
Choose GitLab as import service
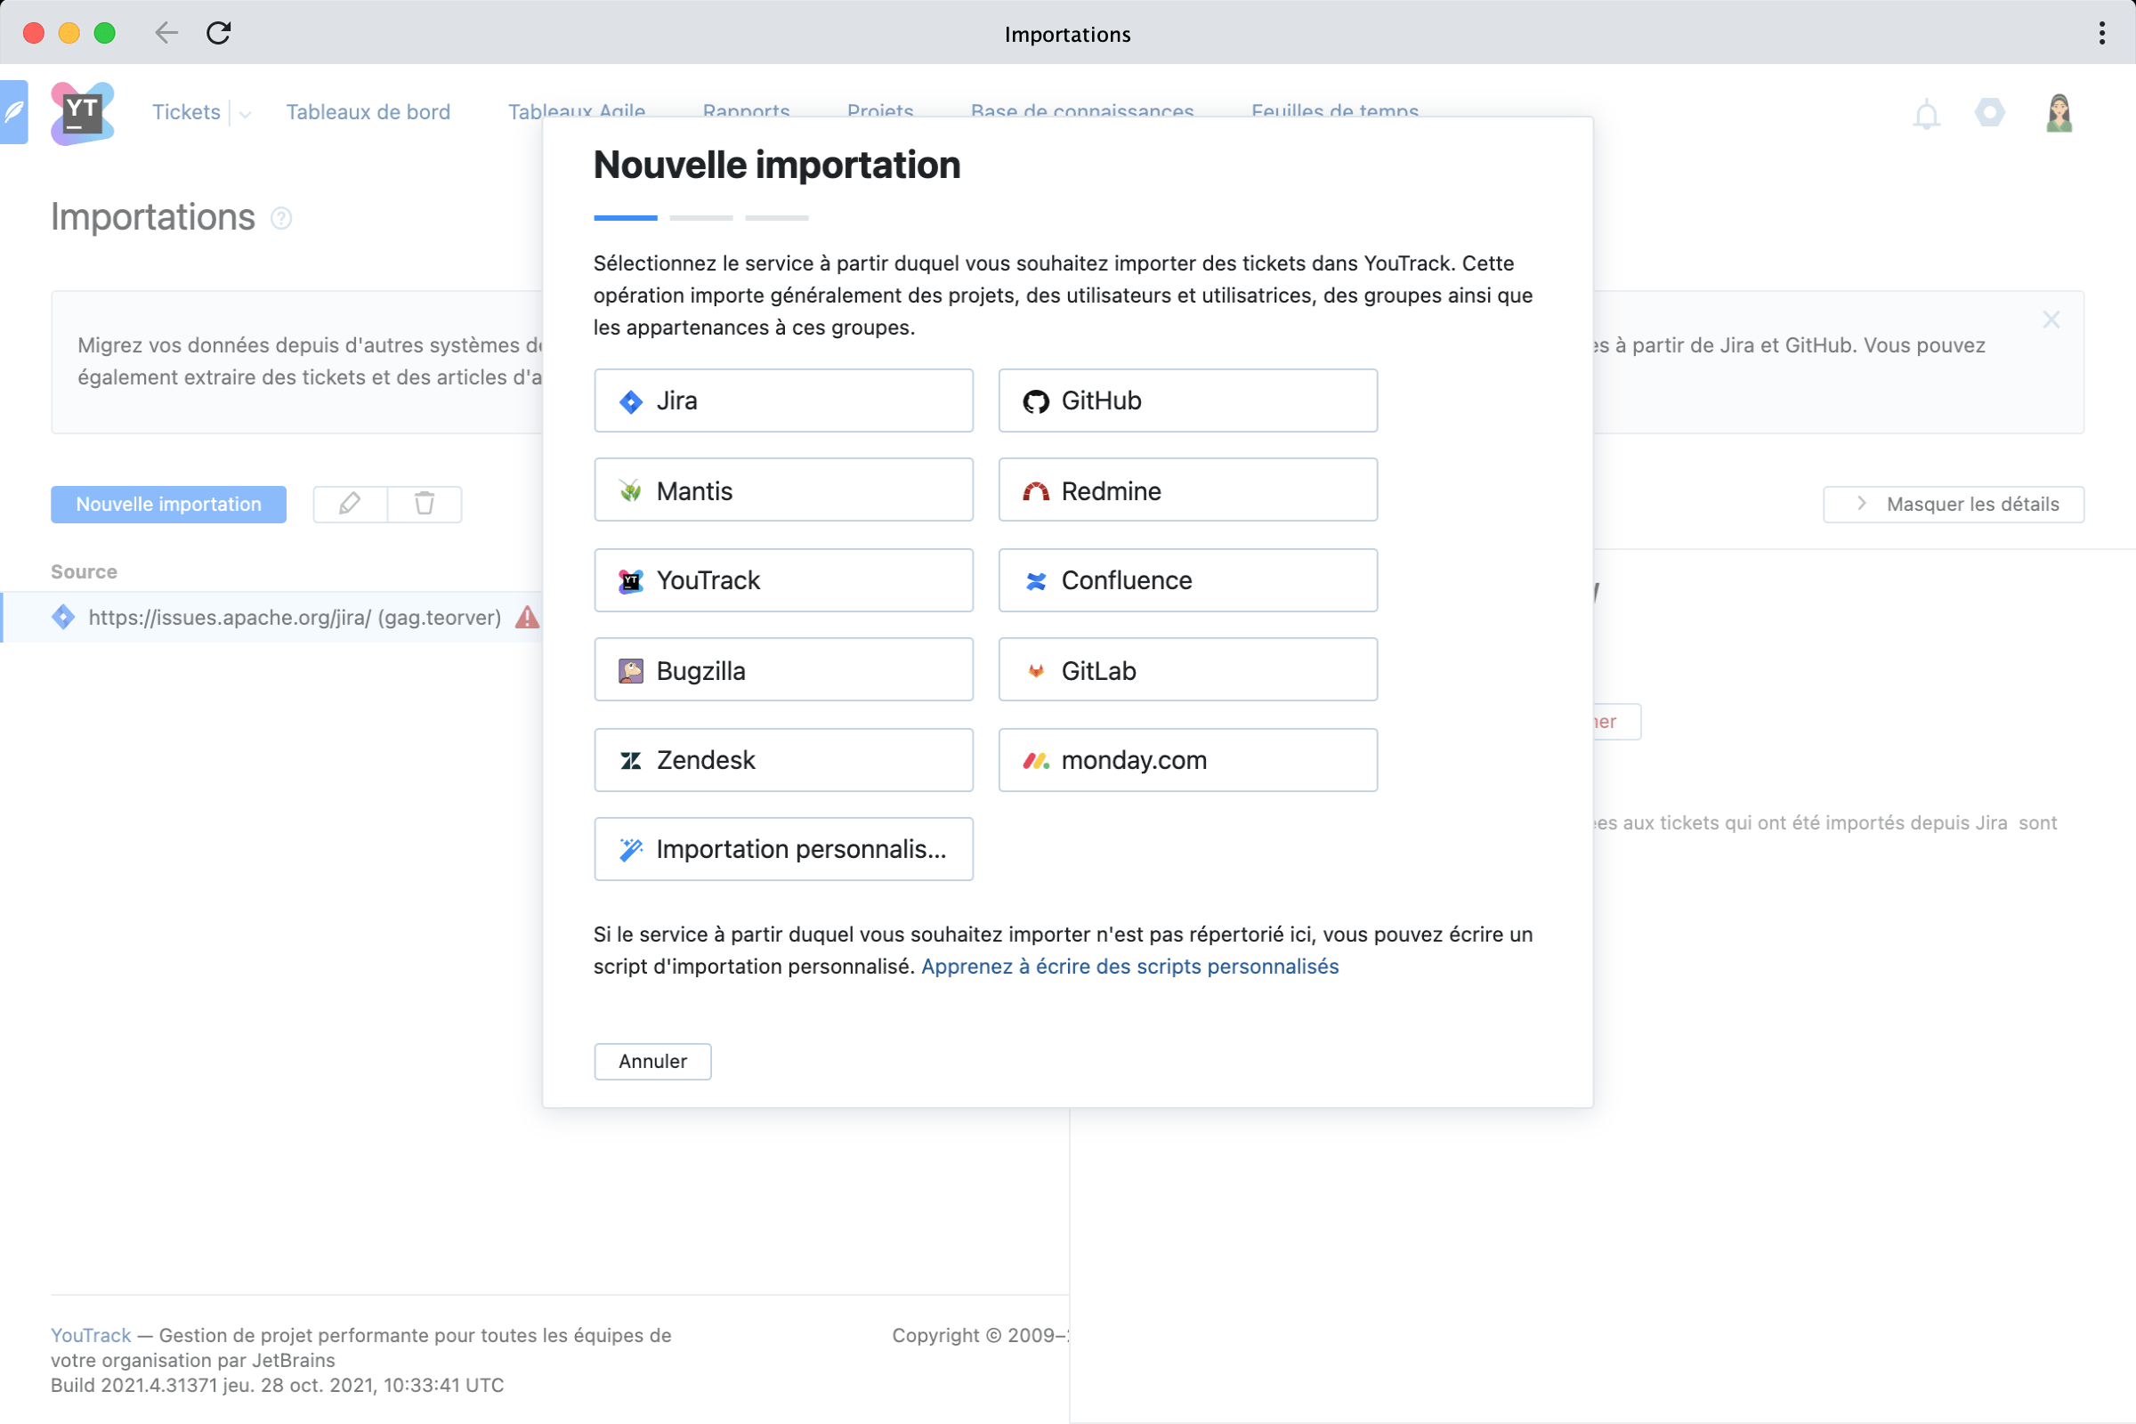[1188, 670]
